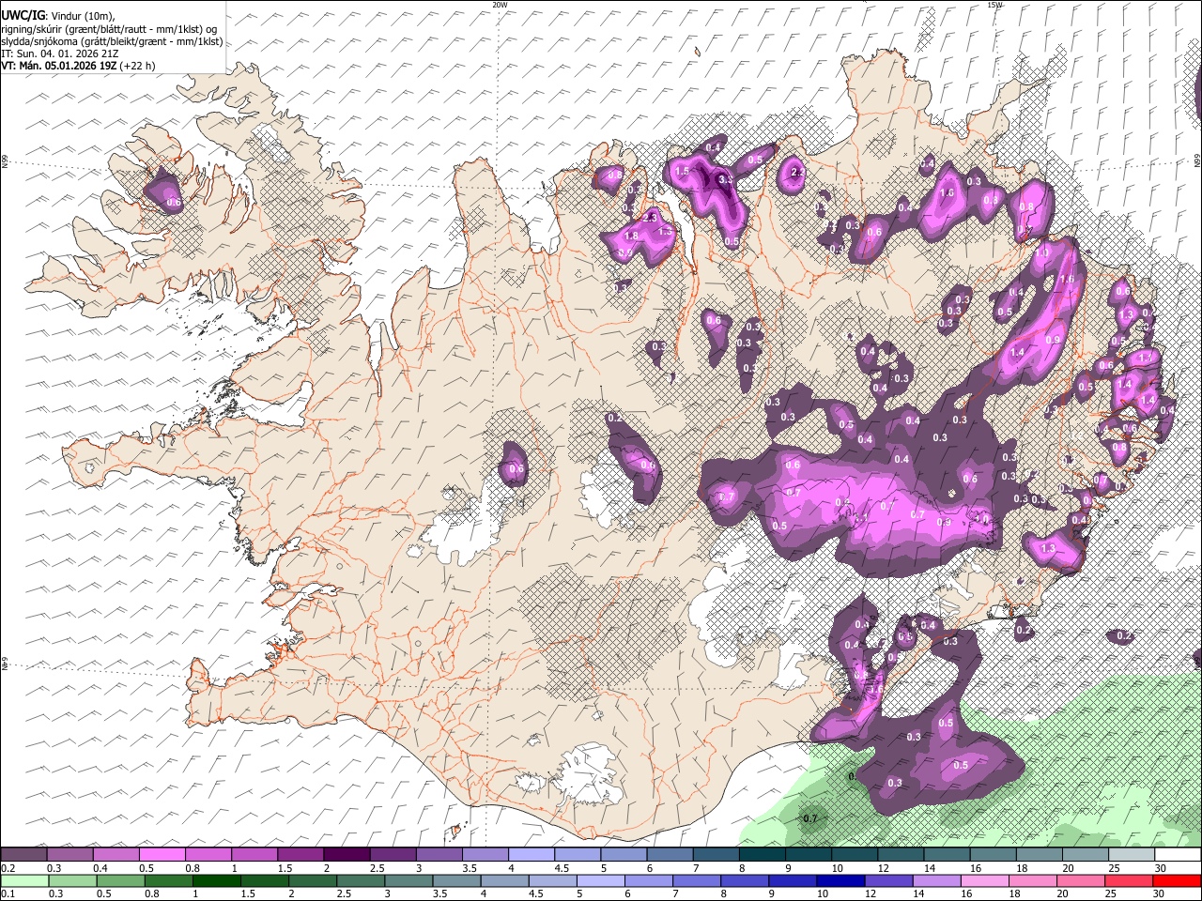
Task: Click the "2.5" label under the top legend row
Action: [377, 868]
